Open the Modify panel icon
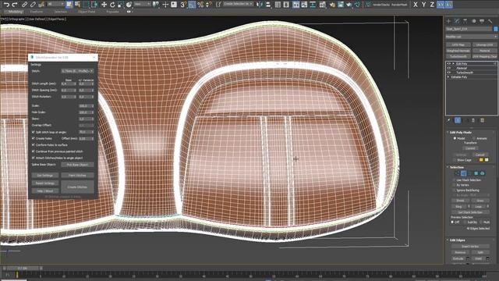499x281 pixels. [457, 21]
